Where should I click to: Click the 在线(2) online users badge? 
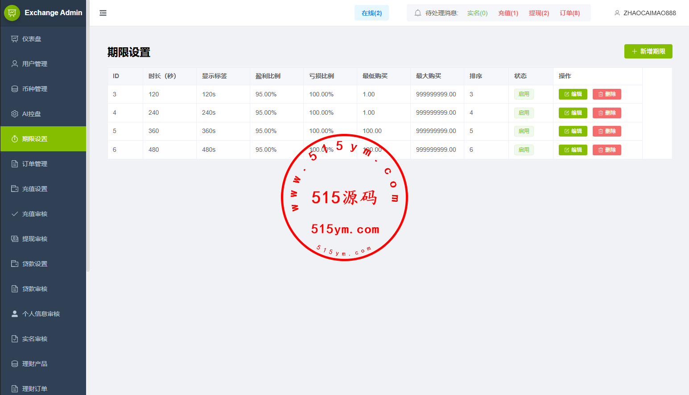[371, 13]
